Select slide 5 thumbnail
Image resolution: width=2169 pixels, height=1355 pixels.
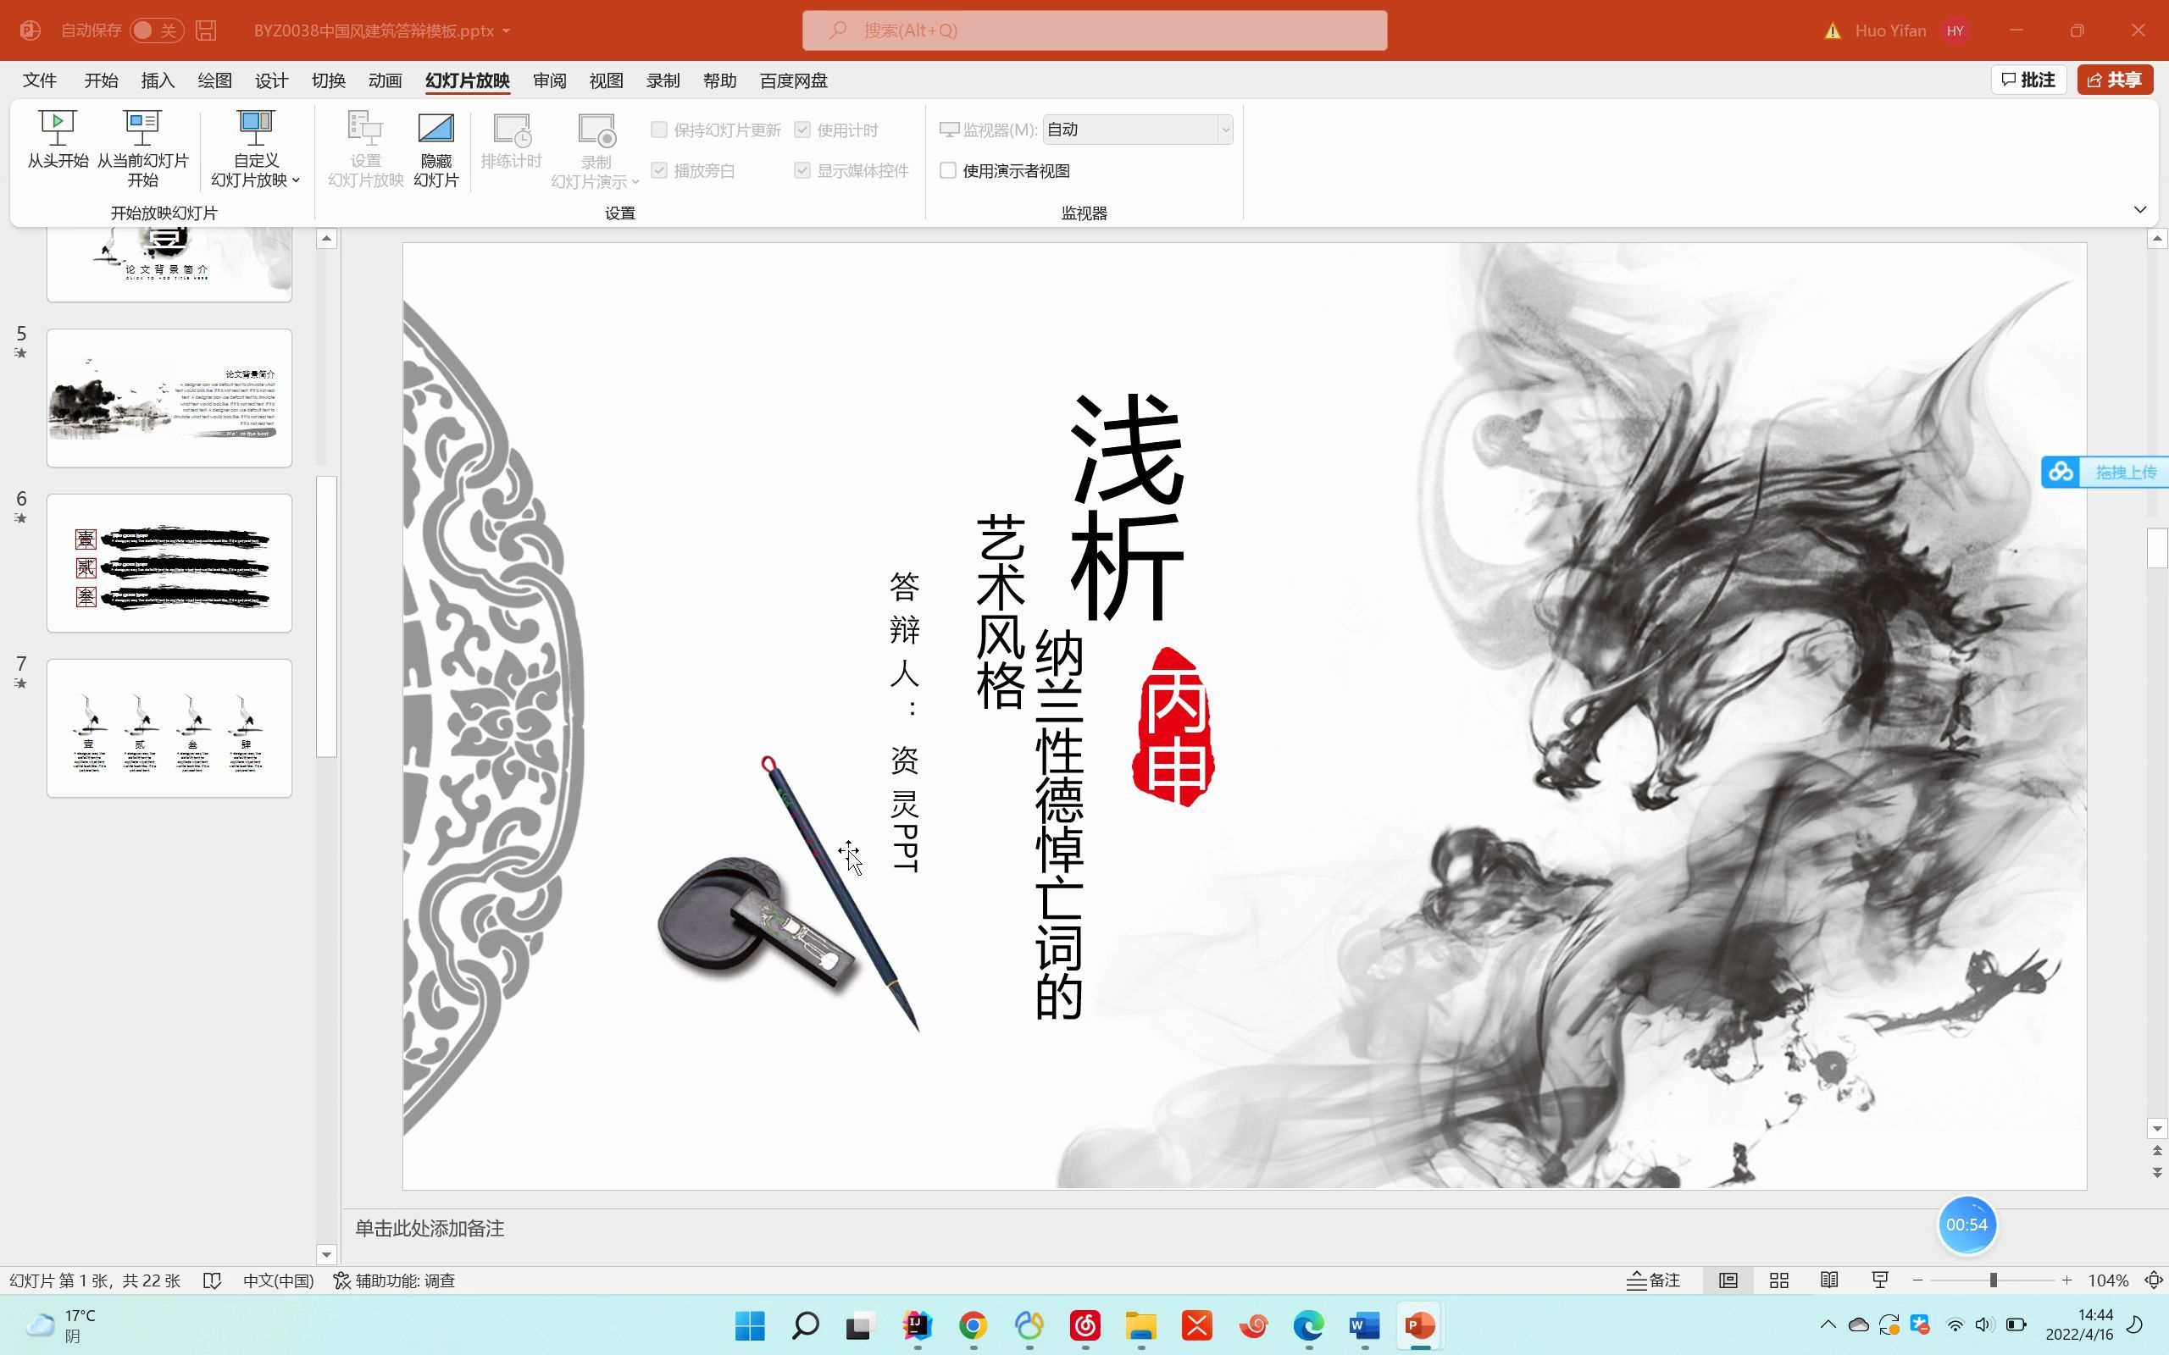point(169,398)
